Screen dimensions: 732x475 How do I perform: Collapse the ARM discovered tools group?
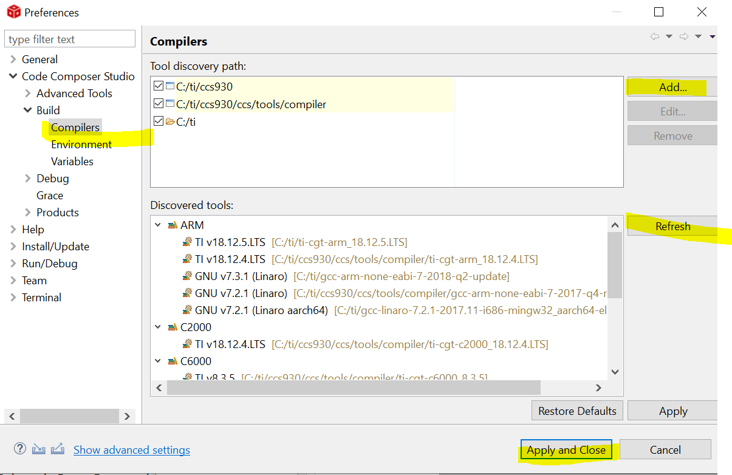click(x=158, y=225)
